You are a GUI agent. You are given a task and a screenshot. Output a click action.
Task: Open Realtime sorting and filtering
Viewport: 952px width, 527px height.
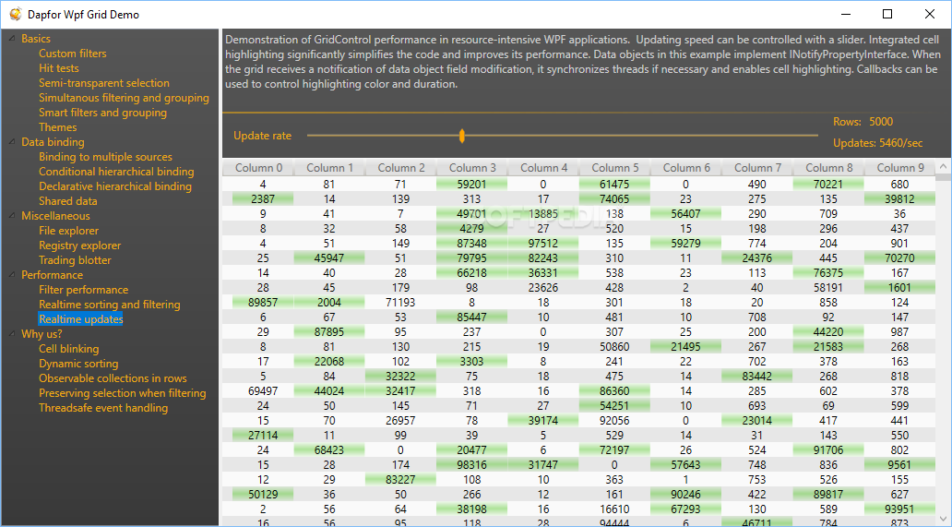pyautogui.click(x=109, y=305)
